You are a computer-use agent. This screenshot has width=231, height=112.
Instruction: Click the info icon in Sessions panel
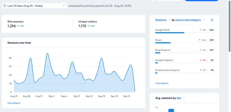pyautogui.click(x=212, y=20)
